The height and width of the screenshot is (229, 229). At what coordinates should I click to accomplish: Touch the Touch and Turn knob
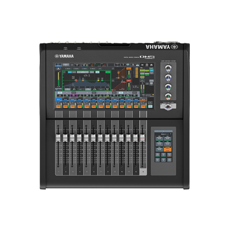168,107
